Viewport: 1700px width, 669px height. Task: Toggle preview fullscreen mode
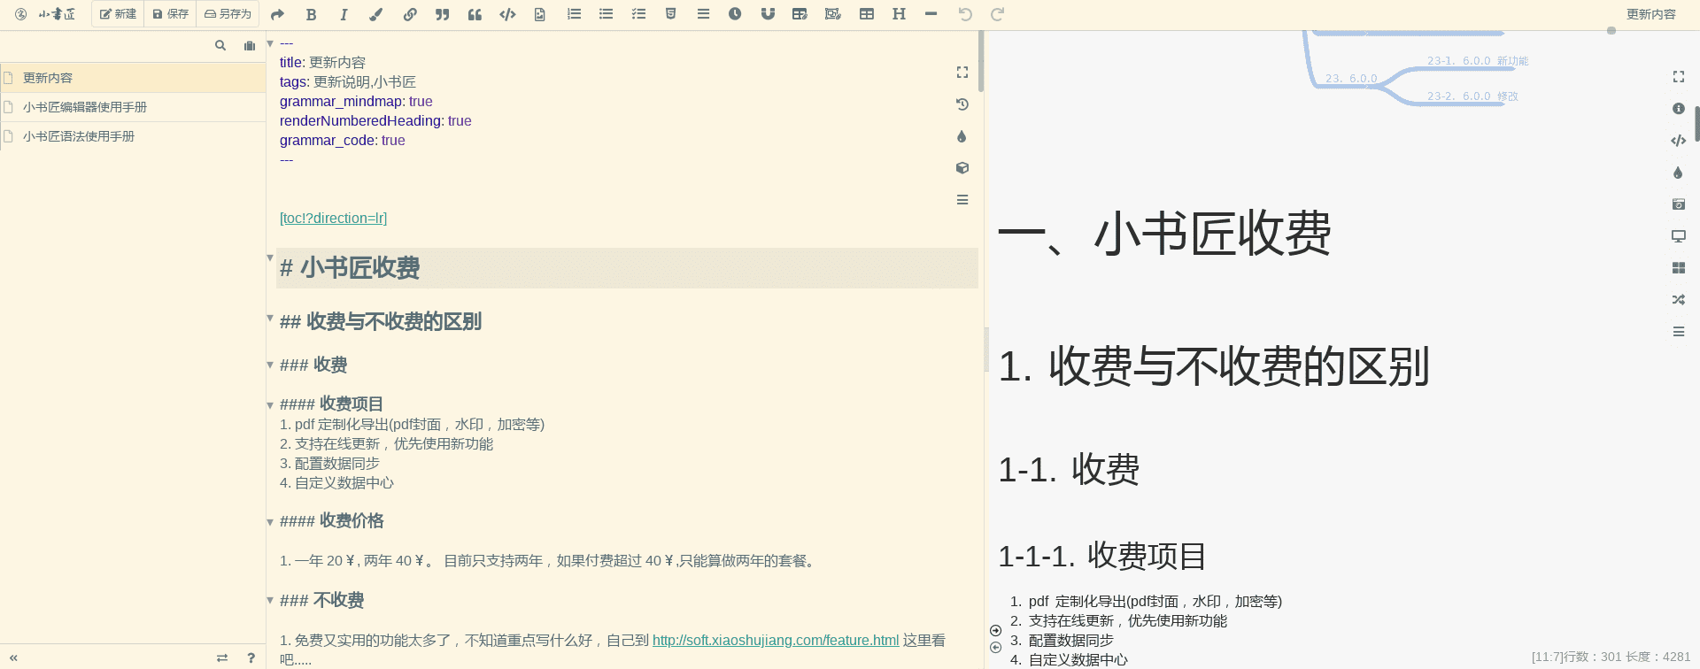(1679, 77)
